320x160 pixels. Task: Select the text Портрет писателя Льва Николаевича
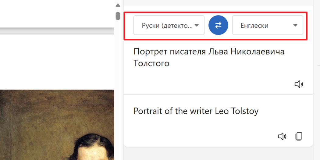[x=209, y=52]
